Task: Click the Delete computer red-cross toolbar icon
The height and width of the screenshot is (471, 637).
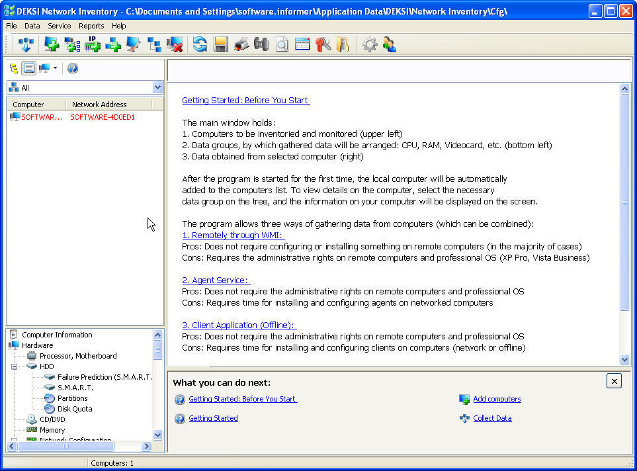Action: tap(174, 44)
